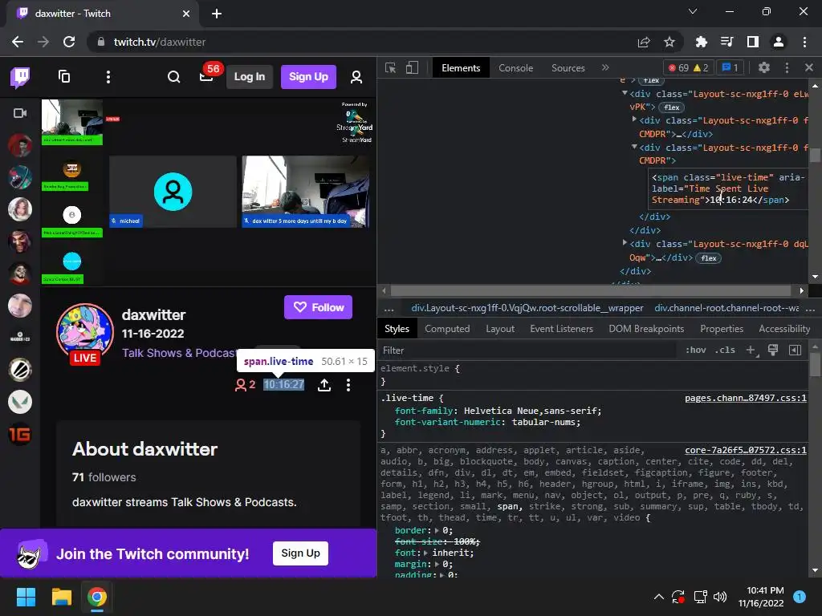This screenshot has height=616, width=822.
Task: Click the share stream upload icon
Action: [324, 385]
